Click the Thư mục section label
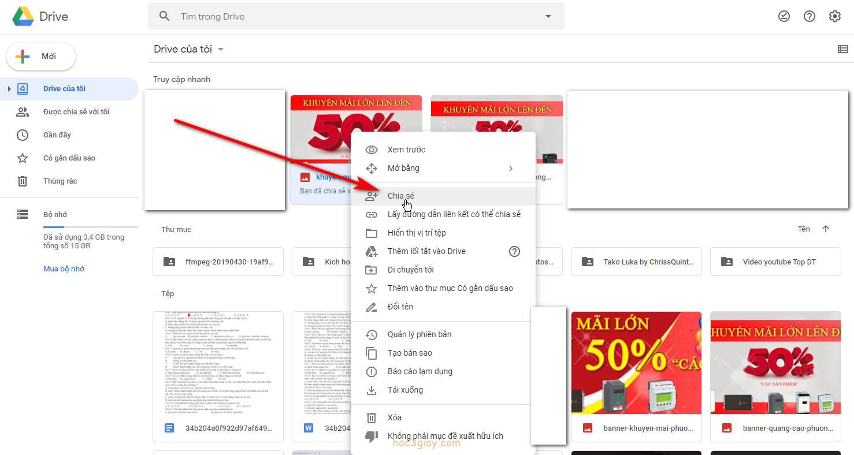This screenshot has width=854, height=455. (x=176, y=229)
